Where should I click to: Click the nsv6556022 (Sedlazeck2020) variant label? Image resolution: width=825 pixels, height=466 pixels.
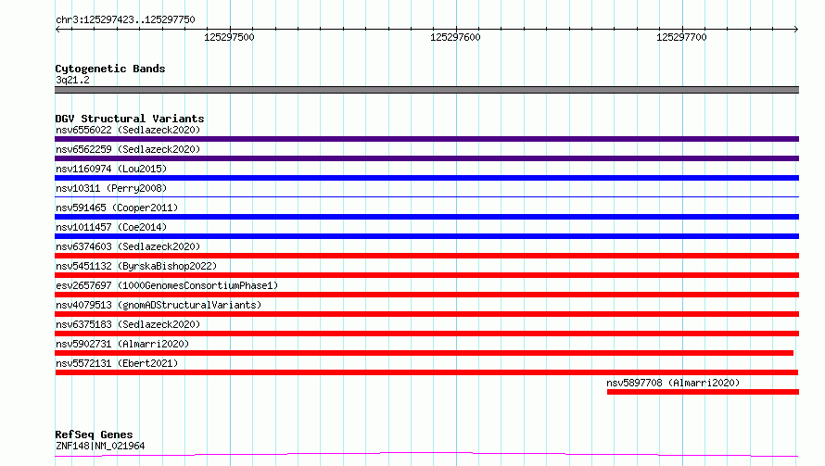pos(128,130)
